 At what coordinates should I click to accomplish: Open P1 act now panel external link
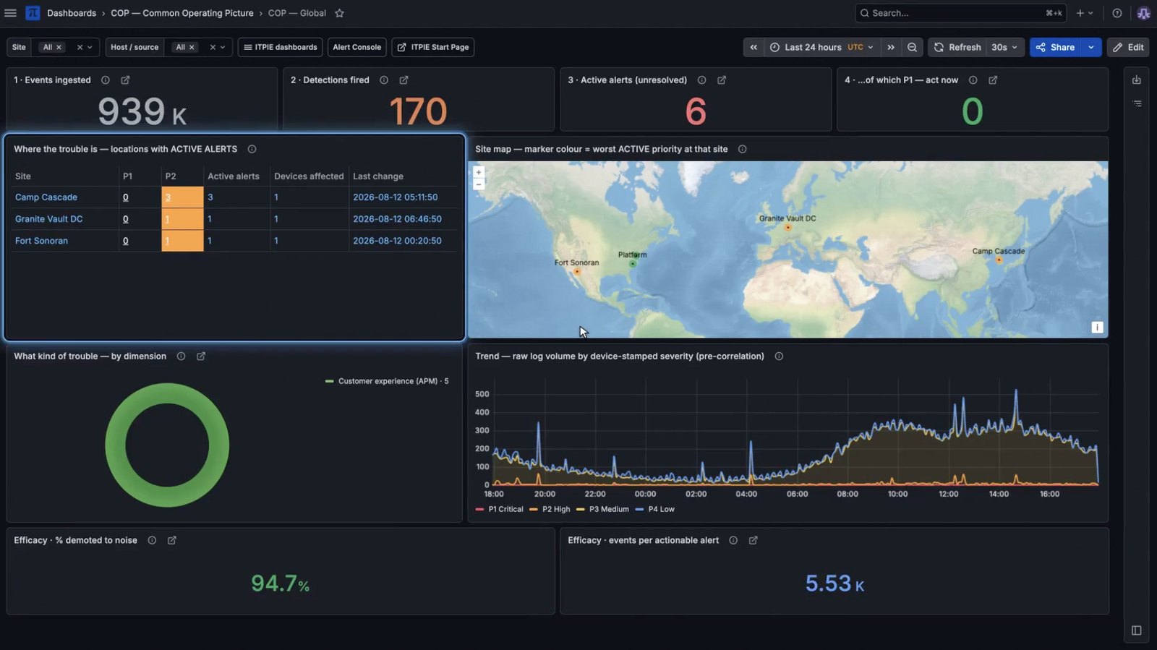click(x=993, y=80)
